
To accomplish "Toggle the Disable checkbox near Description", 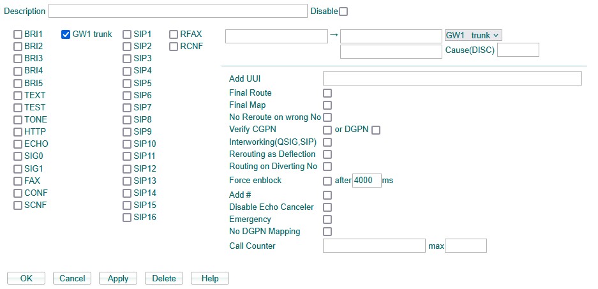I will (x=343, y=11).
